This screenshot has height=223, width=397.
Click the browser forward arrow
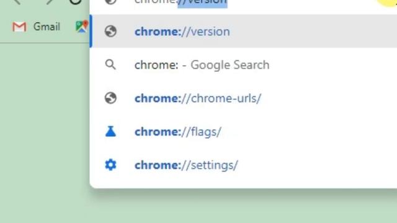[x=50, y=2]
